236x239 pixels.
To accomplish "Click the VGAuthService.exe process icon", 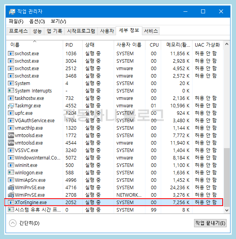I will 11,120.
